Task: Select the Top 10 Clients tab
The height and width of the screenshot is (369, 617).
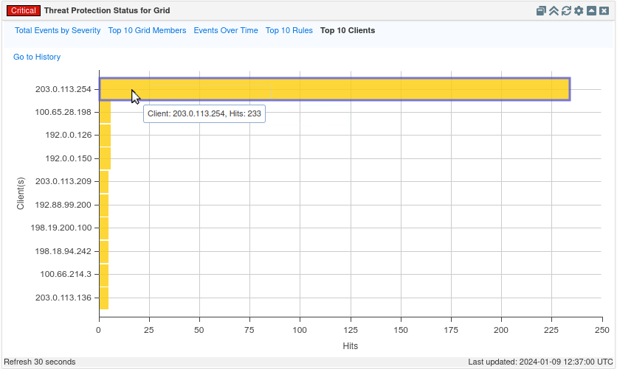Action: tap(348, 31)
